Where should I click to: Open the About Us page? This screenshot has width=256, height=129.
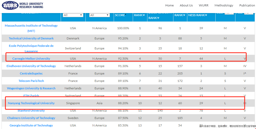186,5
